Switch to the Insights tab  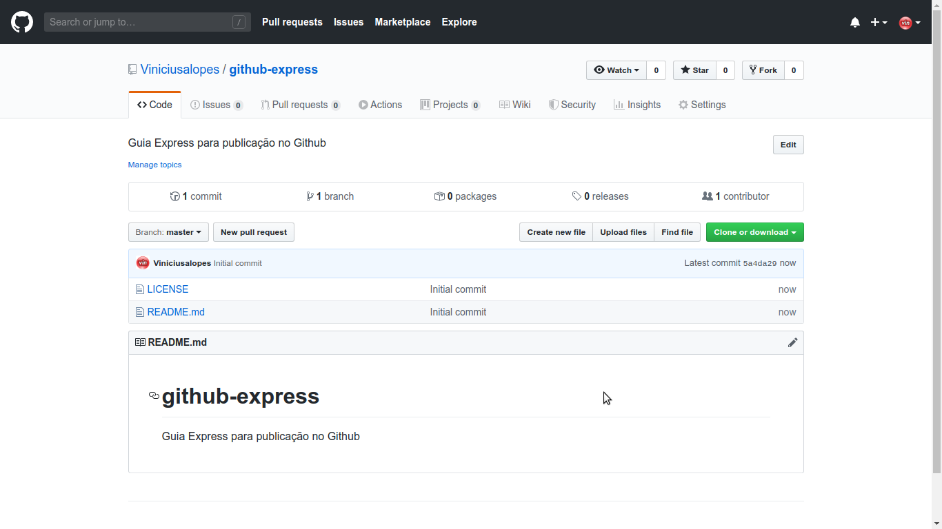[x=637, y=105]
